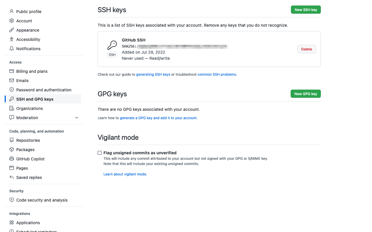Click the Saved replies arrow icon
Viewport: 372px width, 232px height.
(x=12, y=177)
